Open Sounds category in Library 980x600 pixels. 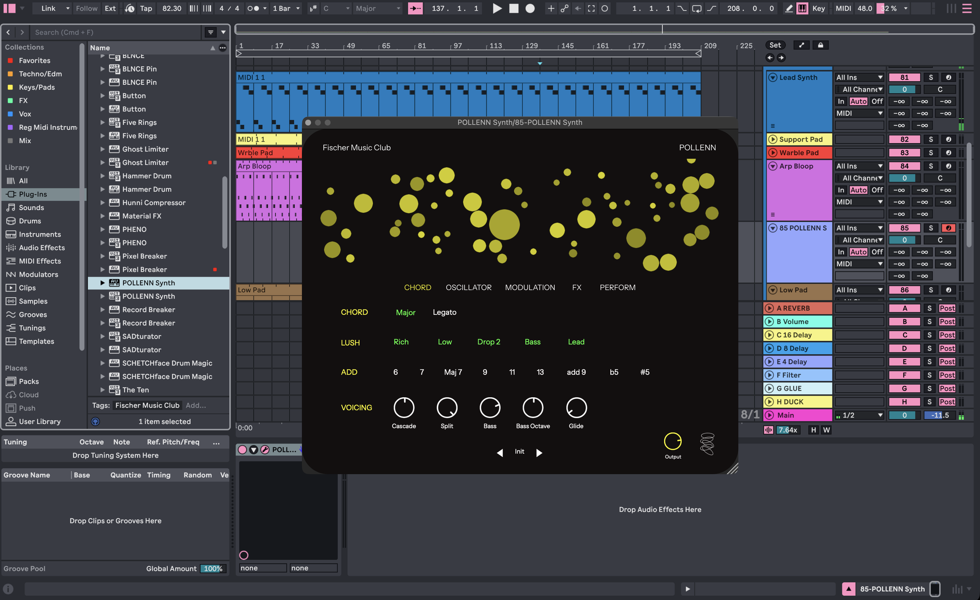31,208
